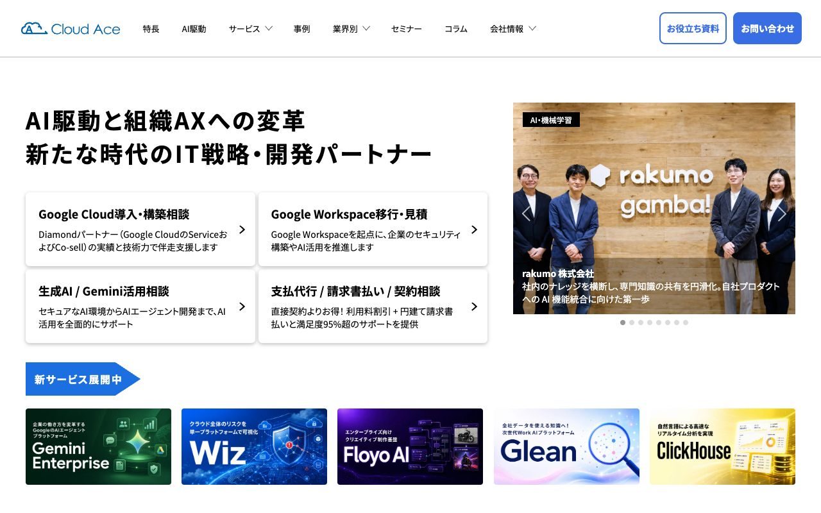Open the 事例 page
The image size is (821, 513).
301,29
